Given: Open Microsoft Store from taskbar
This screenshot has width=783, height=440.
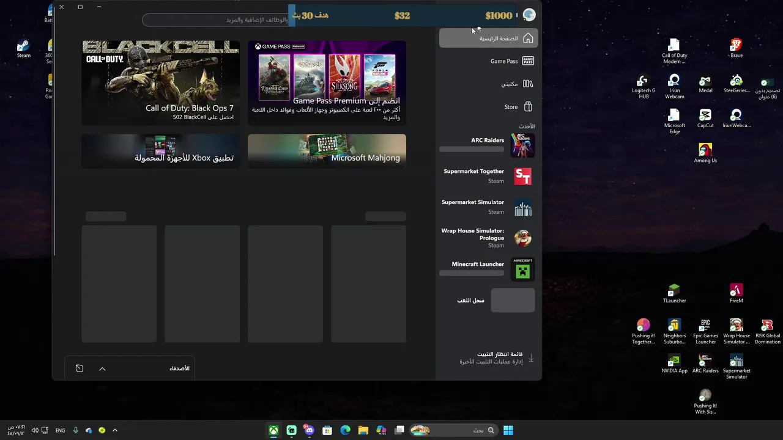Looking at the screenshot, I should point(327,430).
